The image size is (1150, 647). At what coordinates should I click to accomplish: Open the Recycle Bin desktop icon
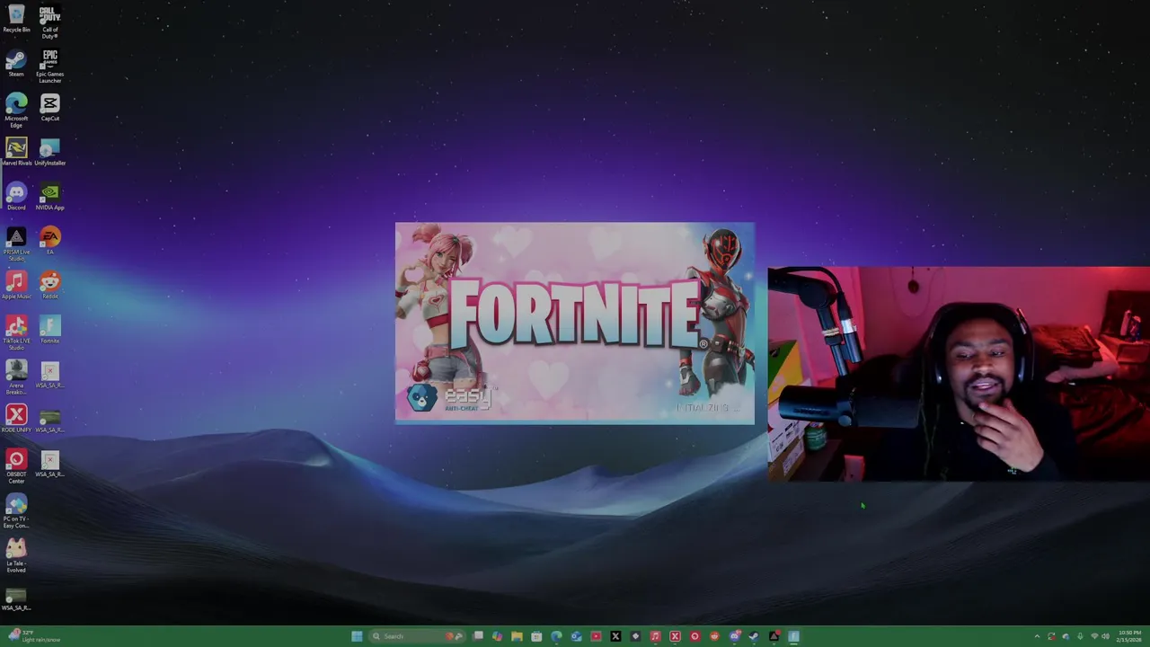click(16, 19)
